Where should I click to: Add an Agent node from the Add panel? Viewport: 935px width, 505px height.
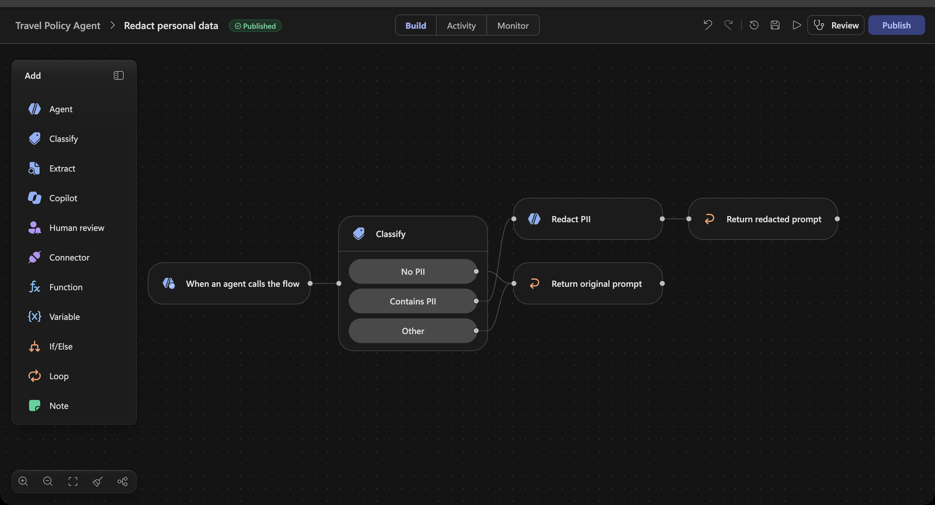(x=74, y=109)
